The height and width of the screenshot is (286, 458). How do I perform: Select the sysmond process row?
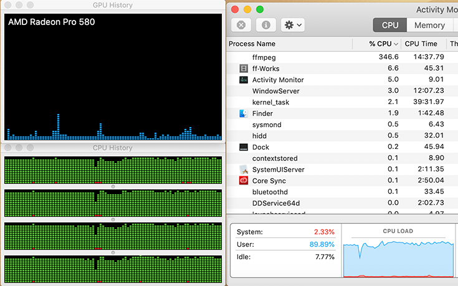(x=342, y=125)
